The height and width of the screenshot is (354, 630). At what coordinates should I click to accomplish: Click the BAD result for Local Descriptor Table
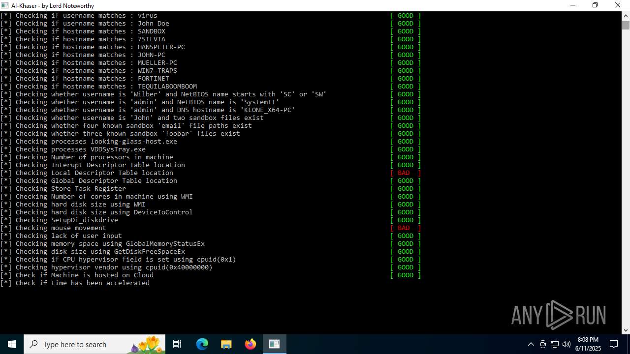[406, 173]
